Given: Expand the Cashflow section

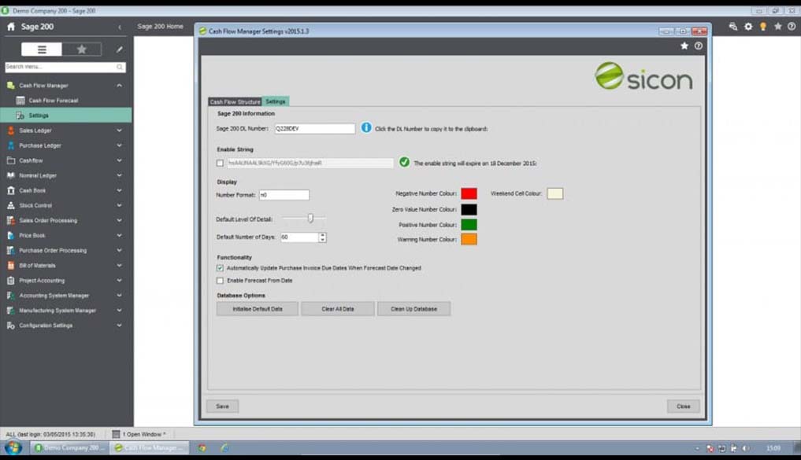Looking at the screenshot, I should (119, 160).
